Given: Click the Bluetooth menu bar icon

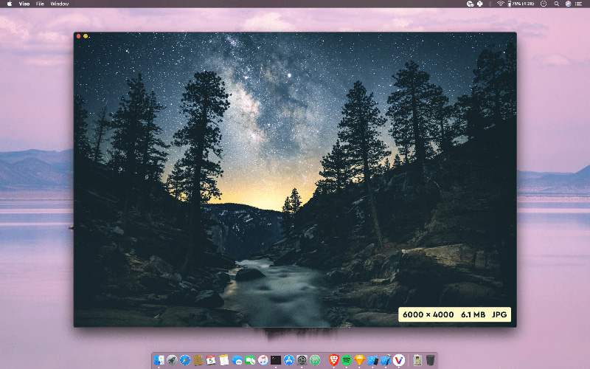Looking at the screenshot, I should (x=490, y=4).
